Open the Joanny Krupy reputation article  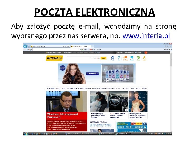pyautogui.click(x=137, y=115)
